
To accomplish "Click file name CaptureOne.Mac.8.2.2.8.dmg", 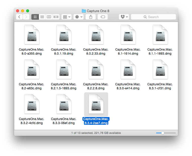I will pos(96,86).
